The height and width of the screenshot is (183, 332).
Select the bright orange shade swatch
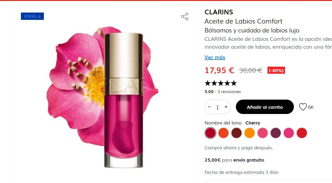(249, 133)
